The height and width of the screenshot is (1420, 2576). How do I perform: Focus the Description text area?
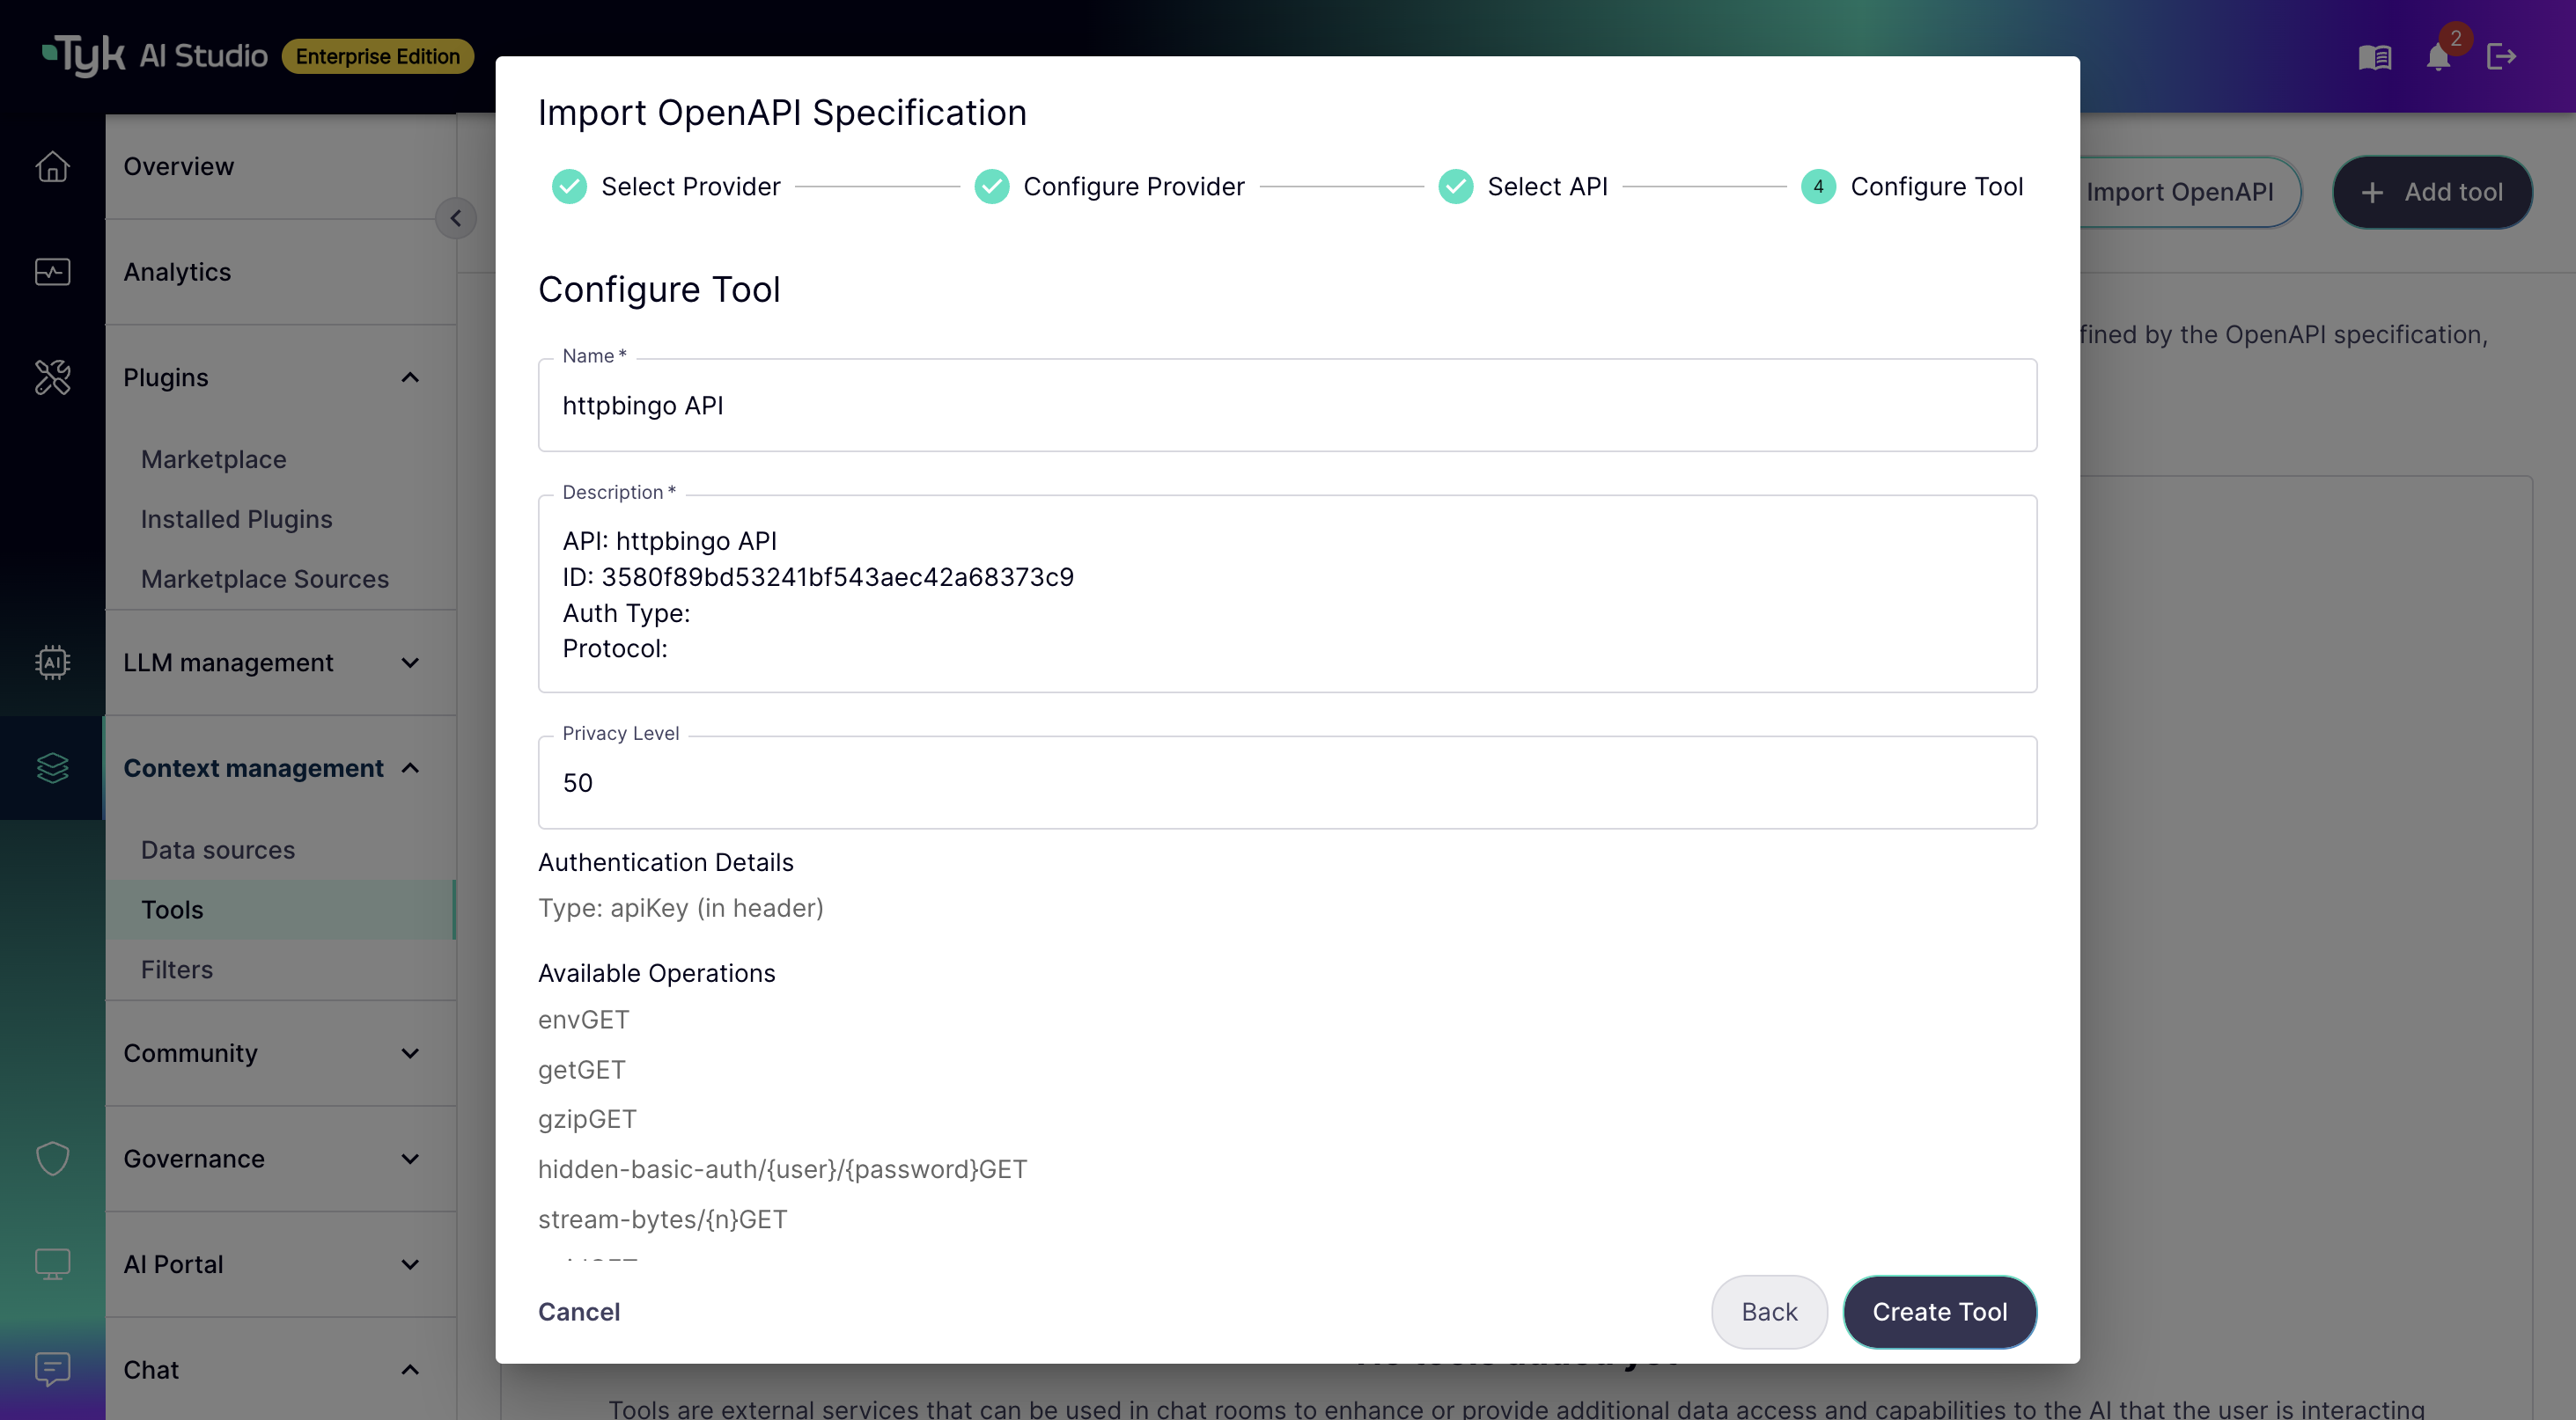(1287, 594)
